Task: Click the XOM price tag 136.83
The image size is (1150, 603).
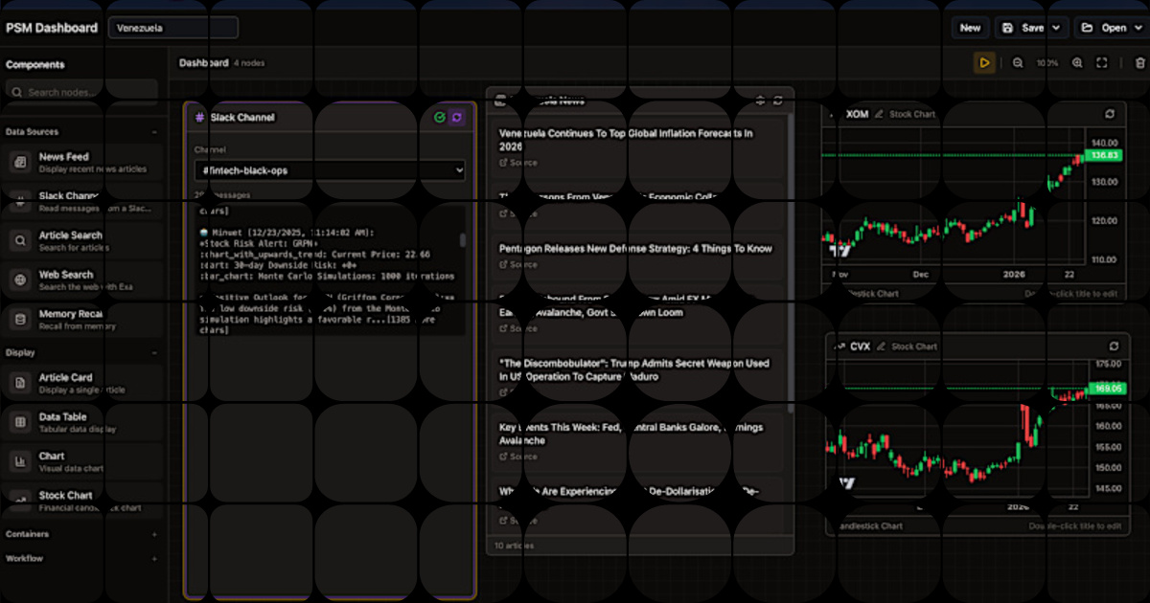Action: [1105, 155]
